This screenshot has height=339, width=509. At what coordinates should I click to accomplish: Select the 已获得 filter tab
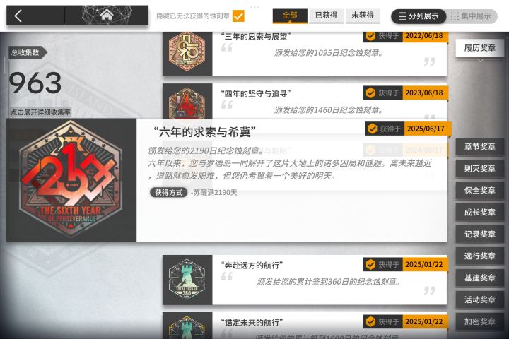(326, 16)
